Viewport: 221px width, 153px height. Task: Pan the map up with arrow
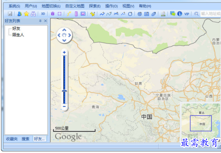[x=64, y=30]
